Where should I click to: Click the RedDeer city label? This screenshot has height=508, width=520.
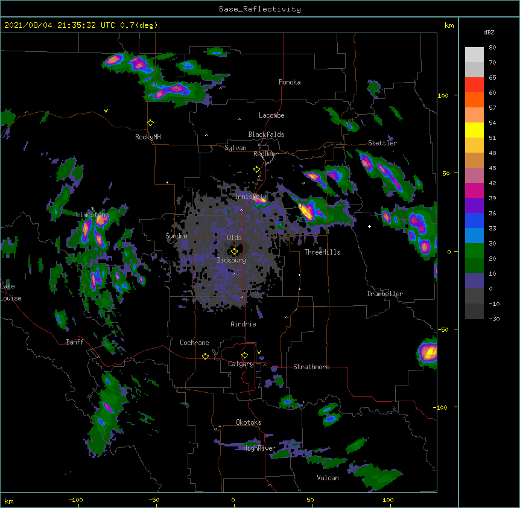265,154
